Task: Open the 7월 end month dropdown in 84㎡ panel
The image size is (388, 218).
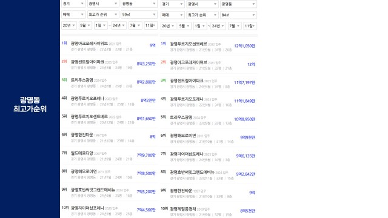Action: pos(235,26)
